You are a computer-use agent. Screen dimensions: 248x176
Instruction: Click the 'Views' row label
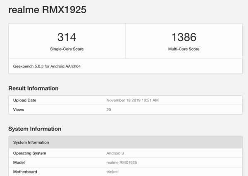[19, 110]
